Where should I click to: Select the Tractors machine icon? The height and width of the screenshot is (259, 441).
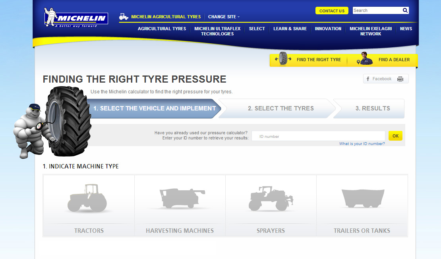coord(87,198)
